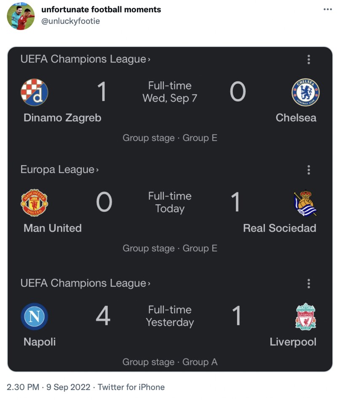The height and width of the screenshot is (400, 337).
Task: Click the Twitter for iPhone source link
Action: 131,387
